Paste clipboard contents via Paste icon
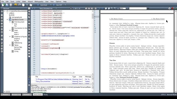The height and width of the screenshot is (99, 177). (x=31, y=5)
